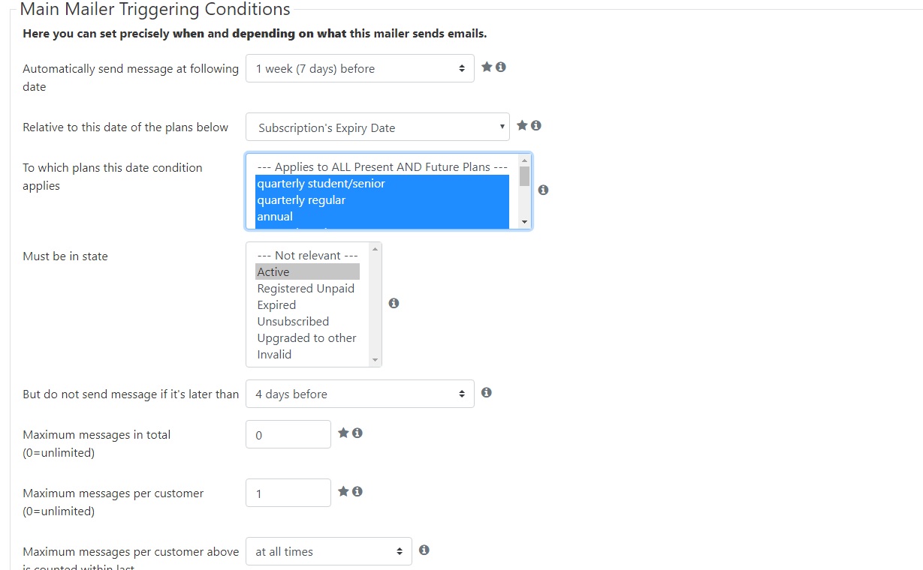Click the maximum messages per customer field
The width and height of the screenshot is (923, 570).
coord(288,493)
